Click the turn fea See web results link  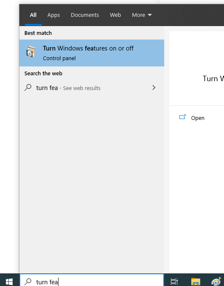68,88
